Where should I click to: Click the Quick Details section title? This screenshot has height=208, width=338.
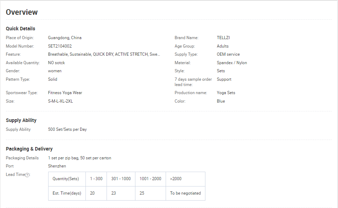pyautogui.click(x=20, y=29)
